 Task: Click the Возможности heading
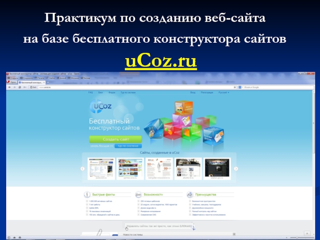pyautogui.click(x=153, y=194)
